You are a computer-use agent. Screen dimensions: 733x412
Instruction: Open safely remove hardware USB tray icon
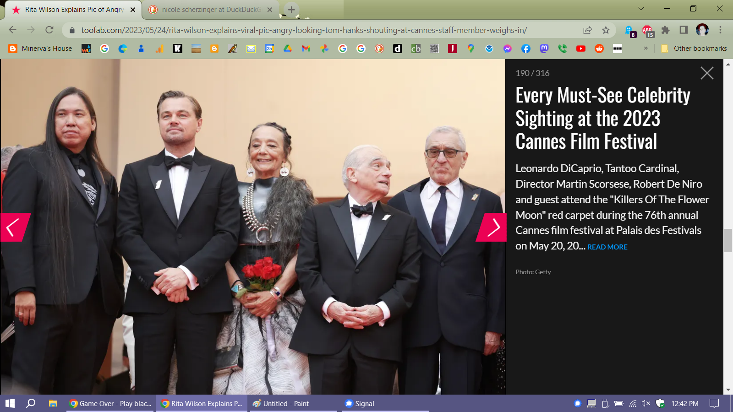(605, 403)
